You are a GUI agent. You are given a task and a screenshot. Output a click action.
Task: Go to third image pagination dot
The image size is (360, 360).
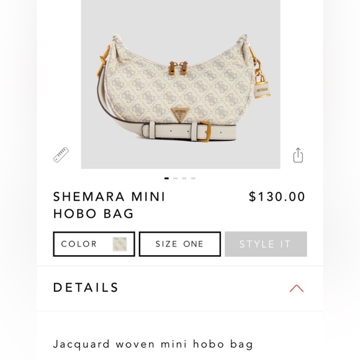[184, 178]
